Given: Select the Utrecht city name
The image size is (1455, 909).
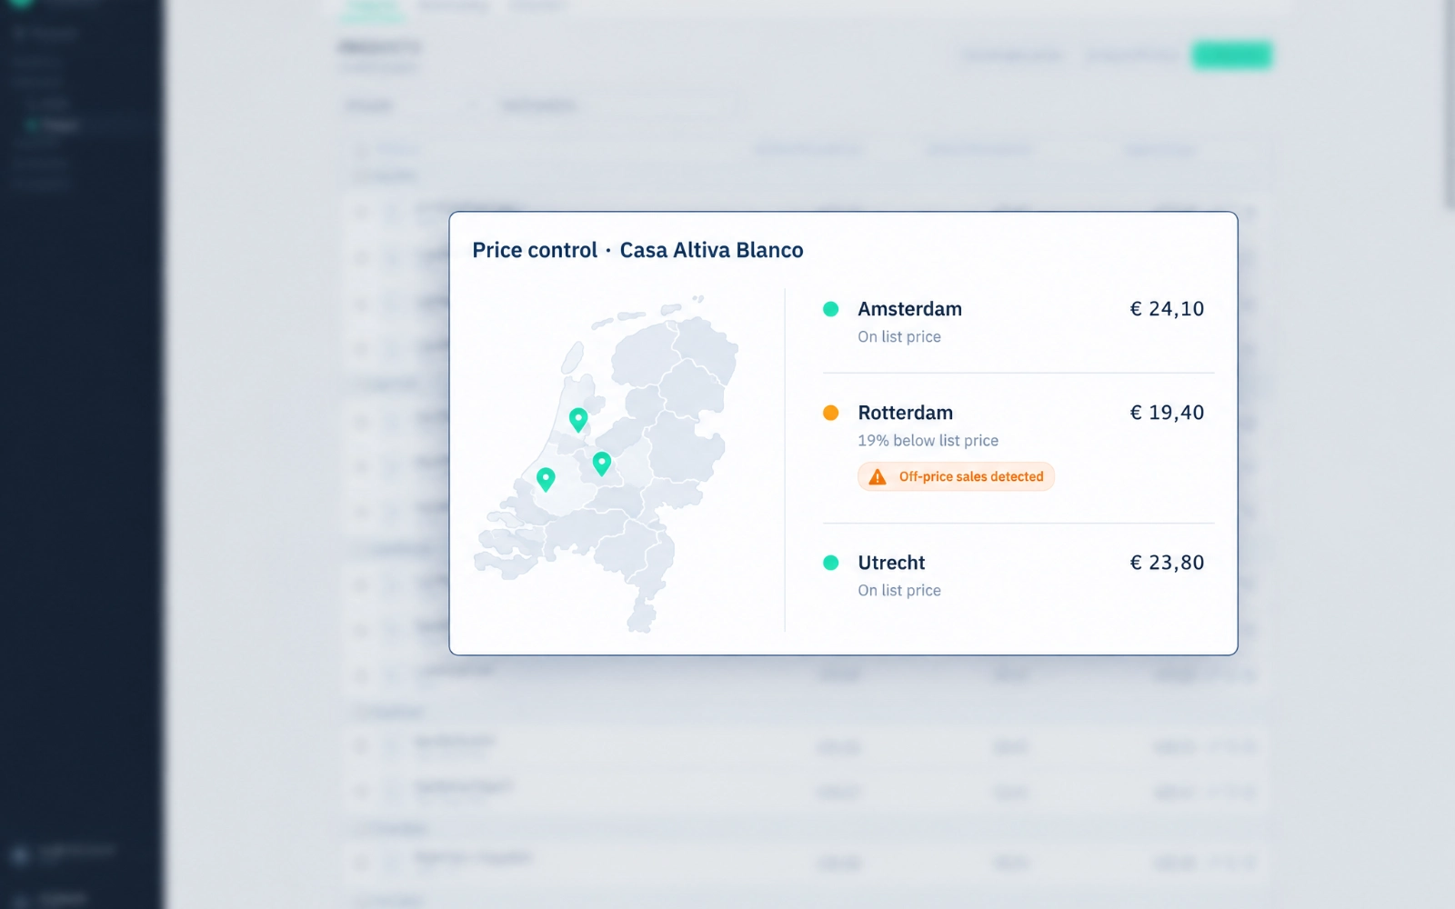Looking at the screenshot, I should click(891, 563).
